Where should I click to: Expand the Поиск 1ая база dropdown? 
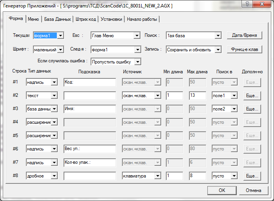click(194, 36)
